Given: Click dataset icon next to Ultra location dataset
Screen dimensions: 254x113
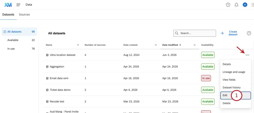Looking at the screenshot, I should 47,55.
